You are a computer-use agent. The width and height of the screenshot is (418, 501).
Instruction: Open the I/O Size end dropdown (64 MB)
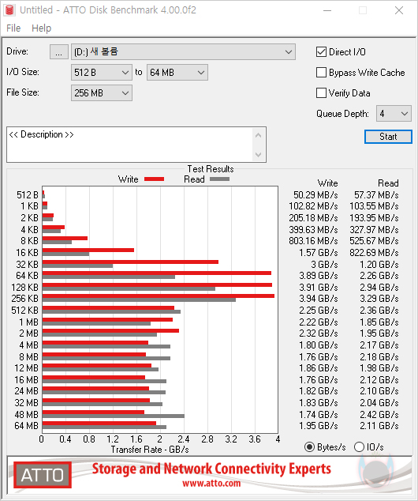pos(177,73)
